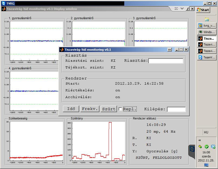The width and height of the screenshot is (218, 169).
Task: Click the Archiválás 'on' value
Action: pos(118,97)
